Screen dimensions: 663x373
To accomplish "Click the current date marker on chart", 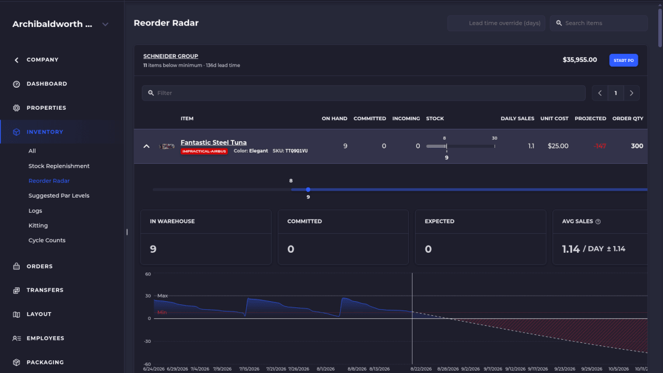I will [413, 318].
